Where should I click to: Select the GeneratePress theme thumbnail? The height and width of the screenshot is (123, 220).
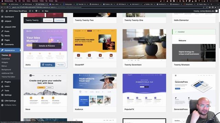coord(194,90)
